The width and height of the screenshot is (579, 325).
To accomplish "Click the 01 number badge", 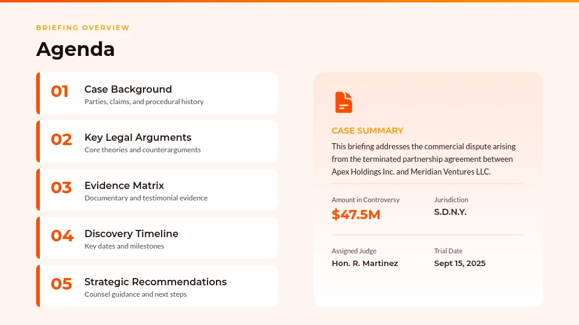I will click(60, 91).
